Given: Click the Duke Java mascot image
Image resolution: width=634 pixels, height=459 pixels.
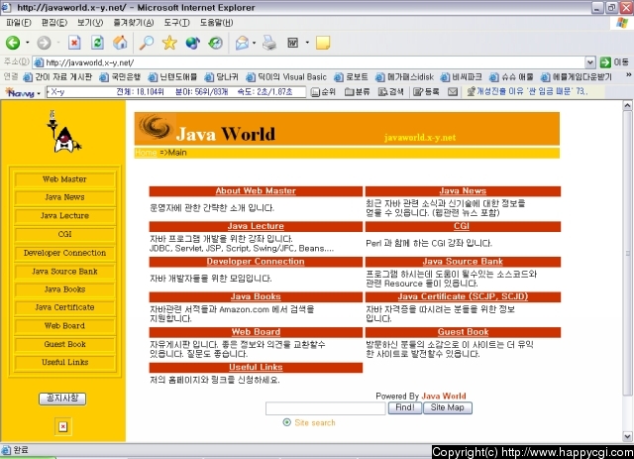Looking at the screenshot, I should tap(64, 133).
